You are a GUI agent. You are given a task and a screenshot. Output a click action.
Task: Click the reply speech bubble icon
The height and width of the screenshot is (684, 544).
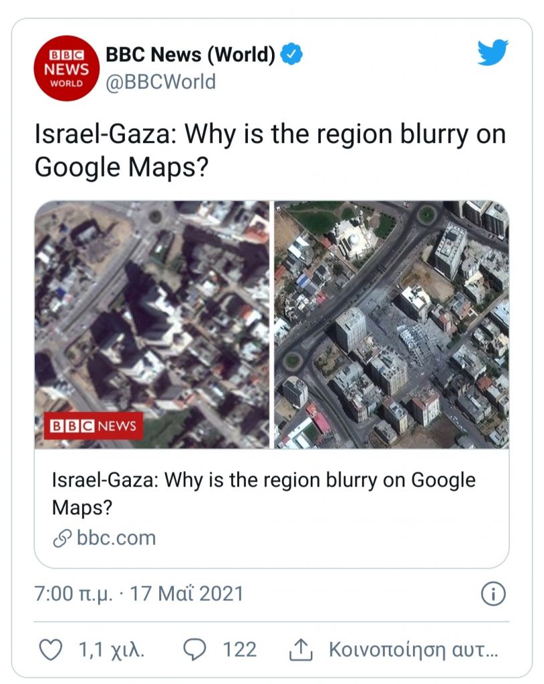click(x=194, y=649)
